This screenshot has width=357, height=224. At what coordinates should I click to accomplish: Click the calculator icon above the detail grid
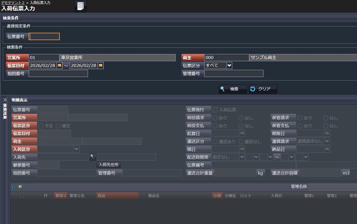(x=14, y=187)
